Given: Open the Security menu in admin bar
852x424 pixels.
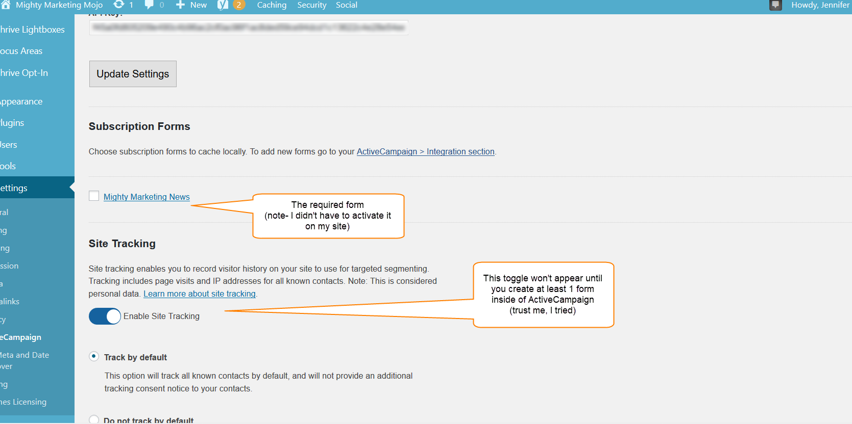Looking at the screenshot, I should 312,5.
